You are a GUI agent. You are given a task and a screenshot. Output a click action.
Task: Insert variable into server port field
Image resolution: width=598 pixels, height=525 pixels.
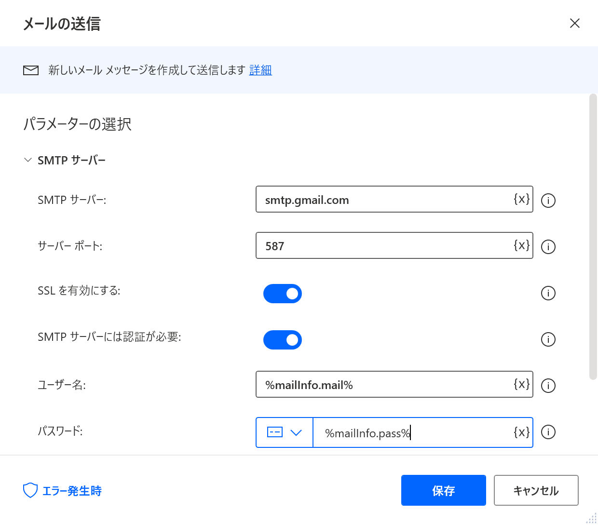click(522, 245)
